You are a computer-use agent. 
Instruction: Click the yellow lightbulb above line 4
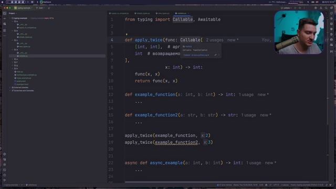point(127,34)
